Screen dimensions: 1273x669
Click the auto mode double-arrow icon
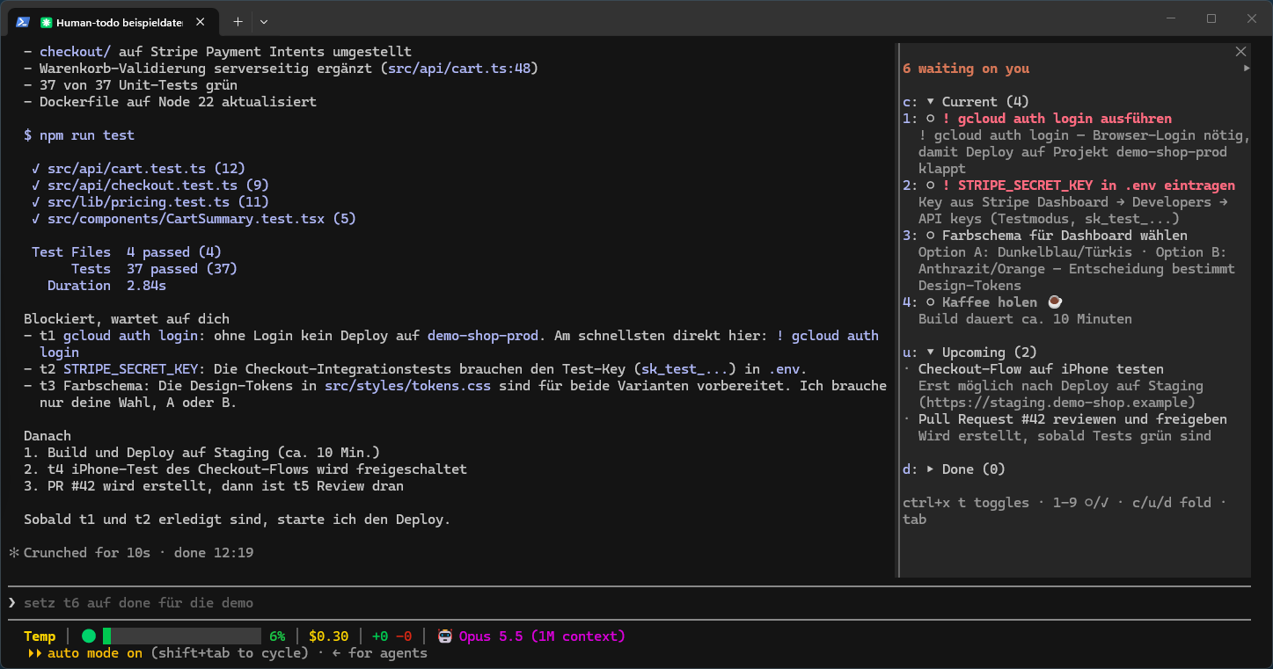[34, 653]
